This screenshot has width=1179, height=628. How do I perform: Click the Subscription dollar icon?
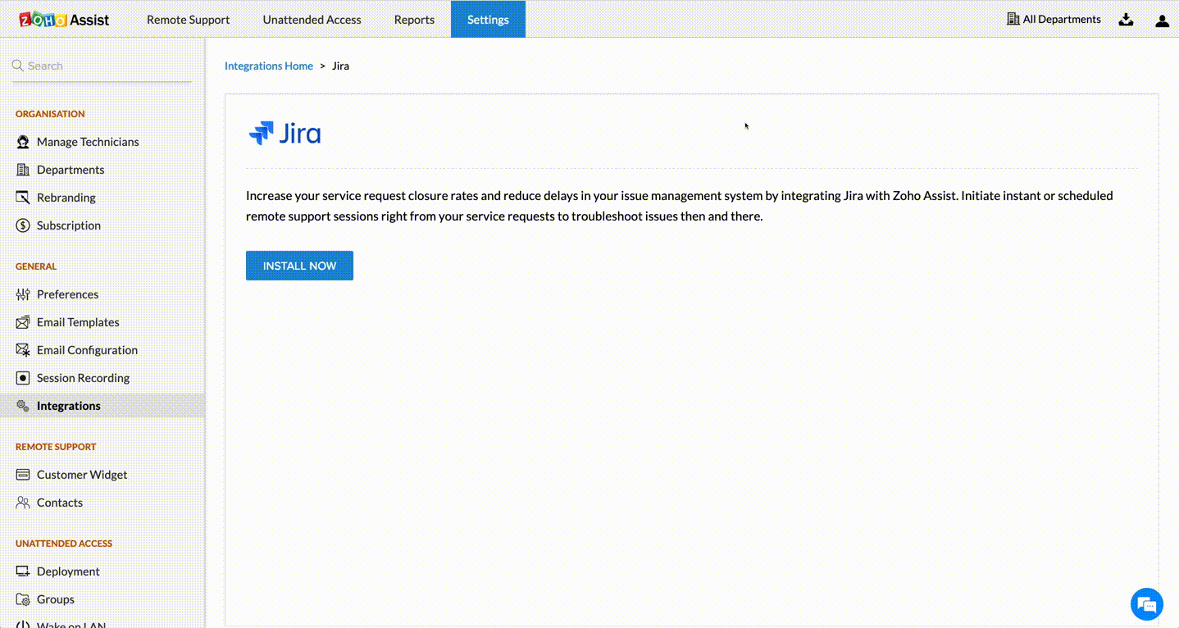(x=23, y=225)
